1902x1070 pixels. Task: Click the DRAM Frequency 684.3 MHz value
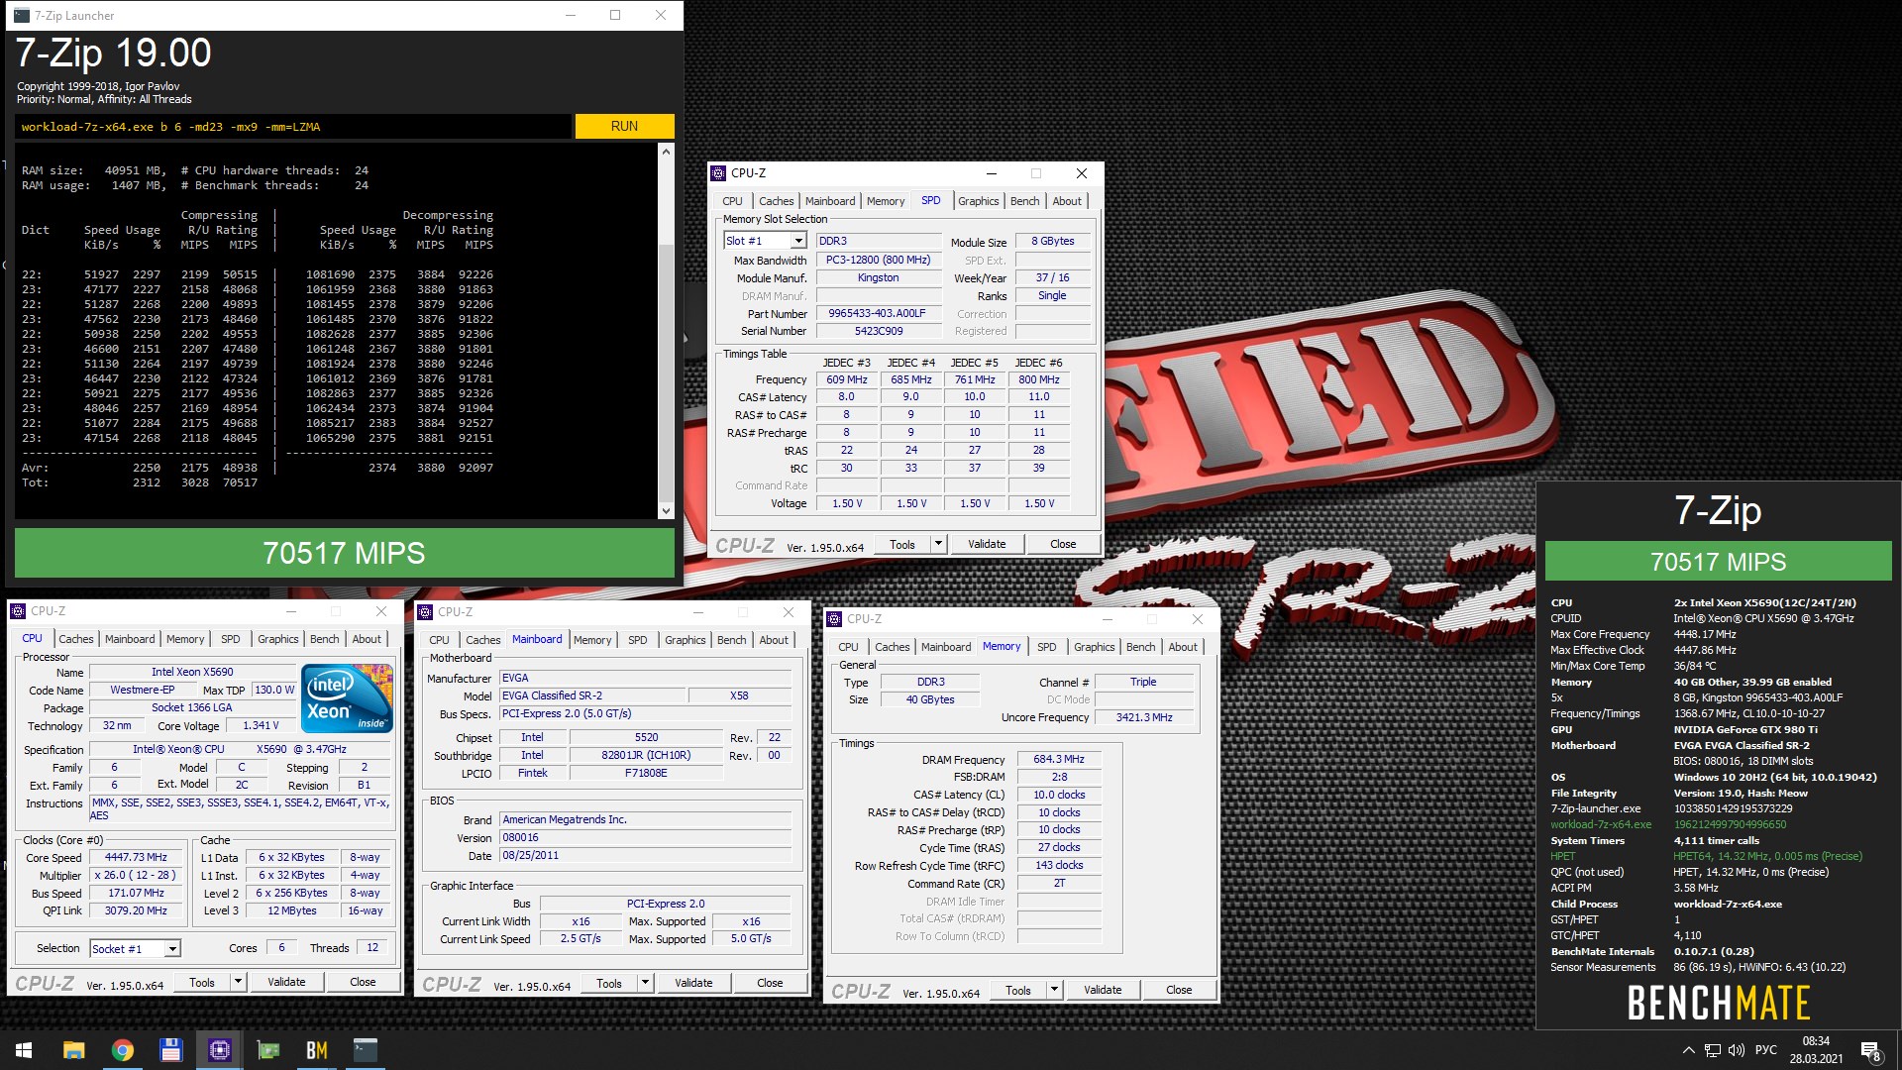tap(1058, 759)
